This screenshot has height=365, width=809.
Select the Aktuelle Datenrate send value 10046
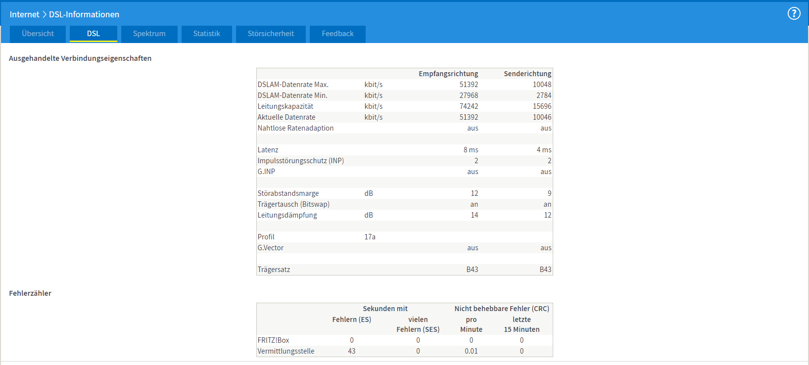click(542, 117)
